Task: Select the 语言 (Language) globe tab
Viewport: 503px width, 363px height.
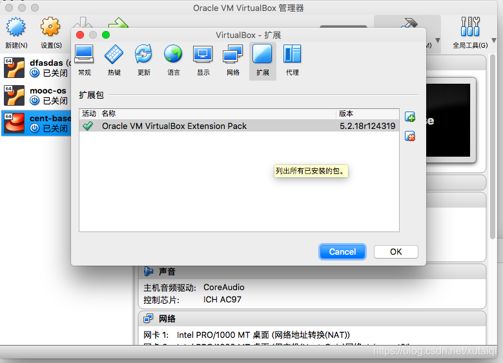Action: [173, 61]
